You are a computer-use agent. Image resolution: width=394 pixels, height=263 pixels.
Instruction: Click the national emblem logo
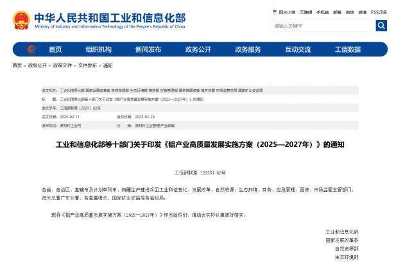click(x=21, y=20)
